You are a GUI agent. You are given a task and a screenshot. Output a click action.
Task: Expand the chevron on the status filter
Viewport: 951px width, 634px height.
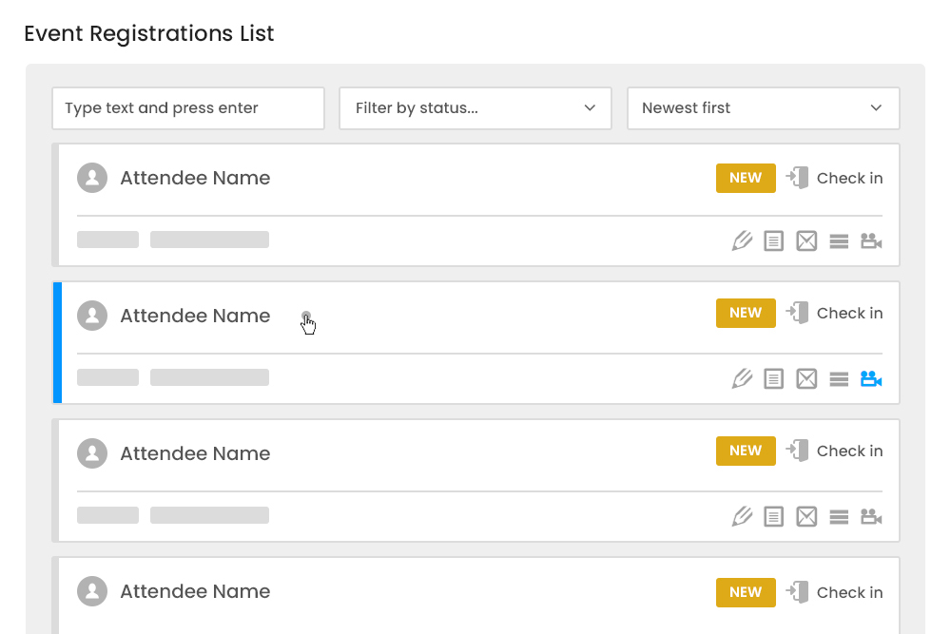pyautogui.click(x=590, y=107)
